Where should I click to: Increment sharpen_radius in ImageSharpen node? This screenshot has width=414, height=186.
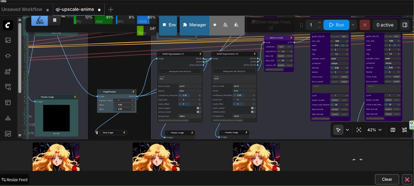132,100
